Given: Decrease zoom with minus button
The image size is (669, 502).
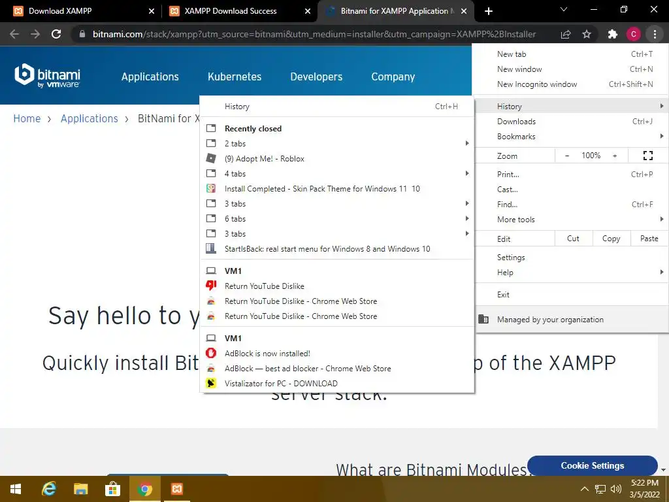Looking at the screenshot, I should [567, 156].
